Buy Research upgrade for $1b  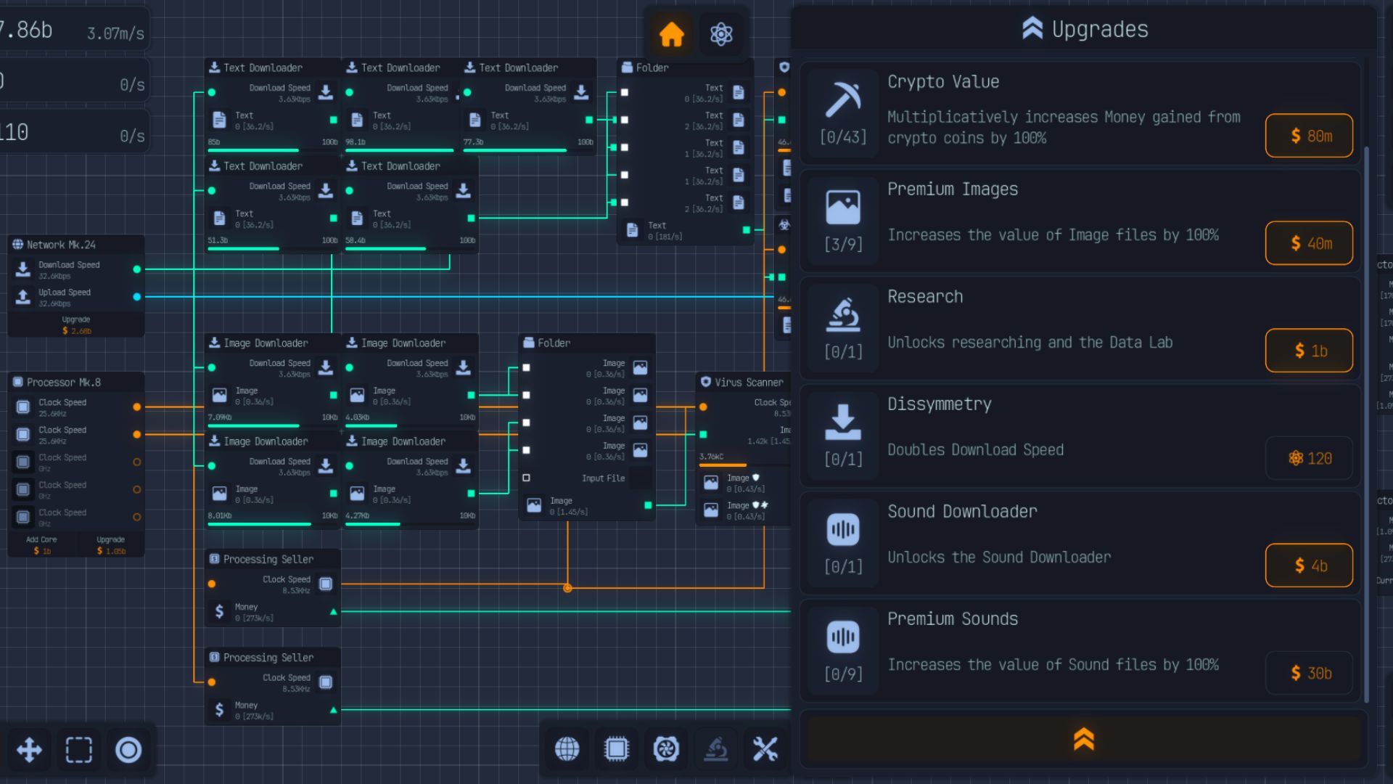point(1309,351)
